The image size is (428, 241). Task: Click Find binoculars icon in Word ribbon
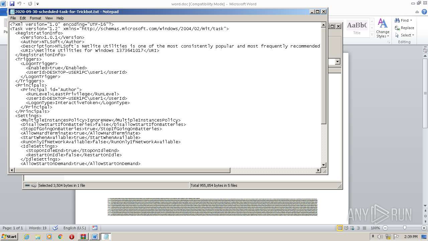tap(397, 20)
